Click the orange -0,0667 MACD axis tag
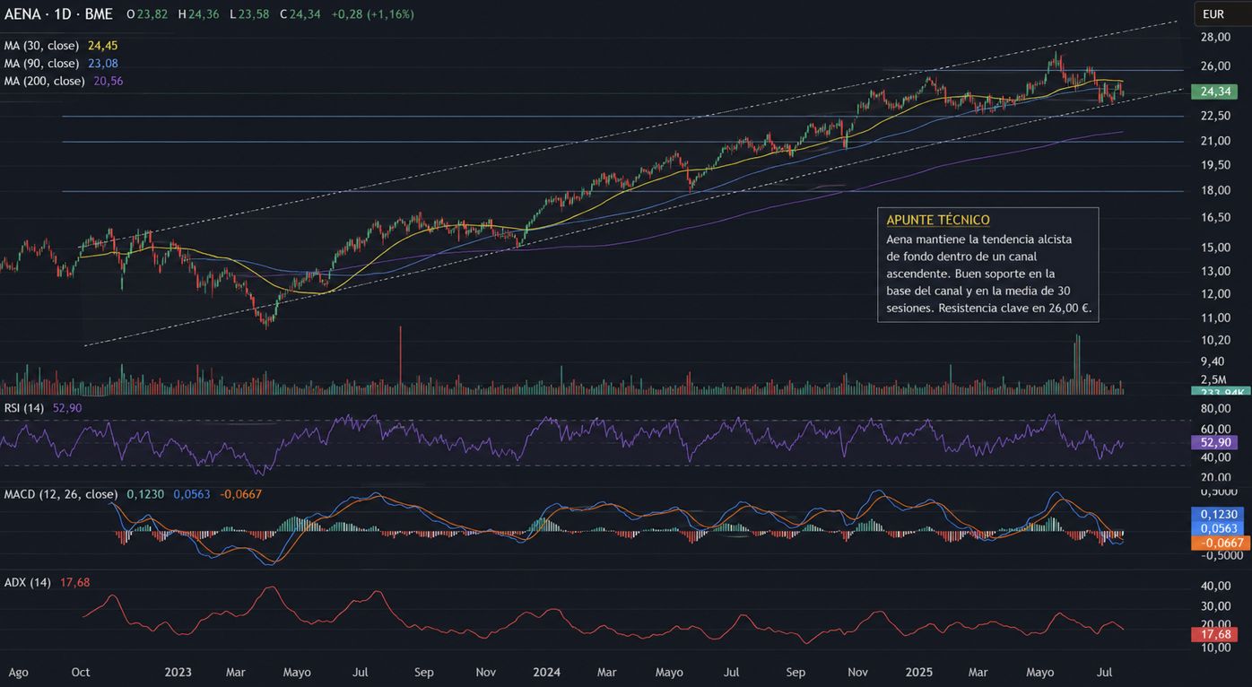 point(1220,543)
